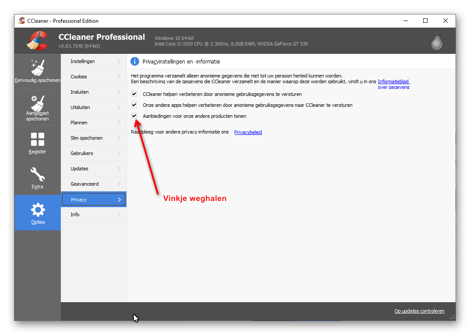Click the blue info icon beside Privacyinstellingen
The height and width of the screenshot is (335, 470).
coord(135,61)
